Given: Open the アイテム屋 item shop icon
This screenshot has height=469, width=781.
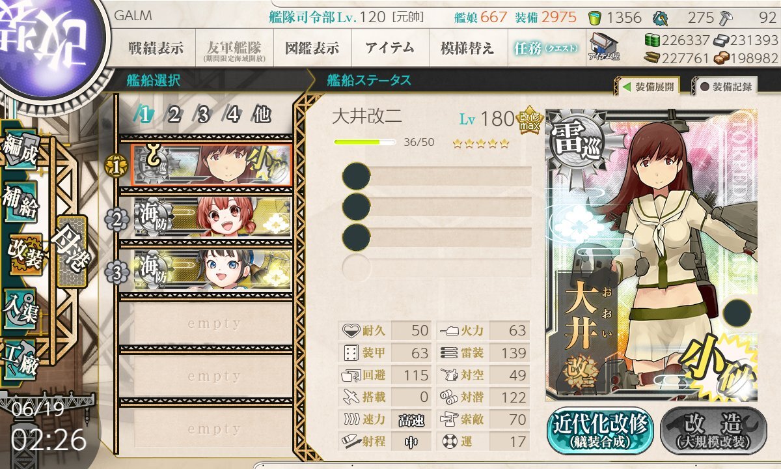Looking at the screenshot, I should click(604, 48).
